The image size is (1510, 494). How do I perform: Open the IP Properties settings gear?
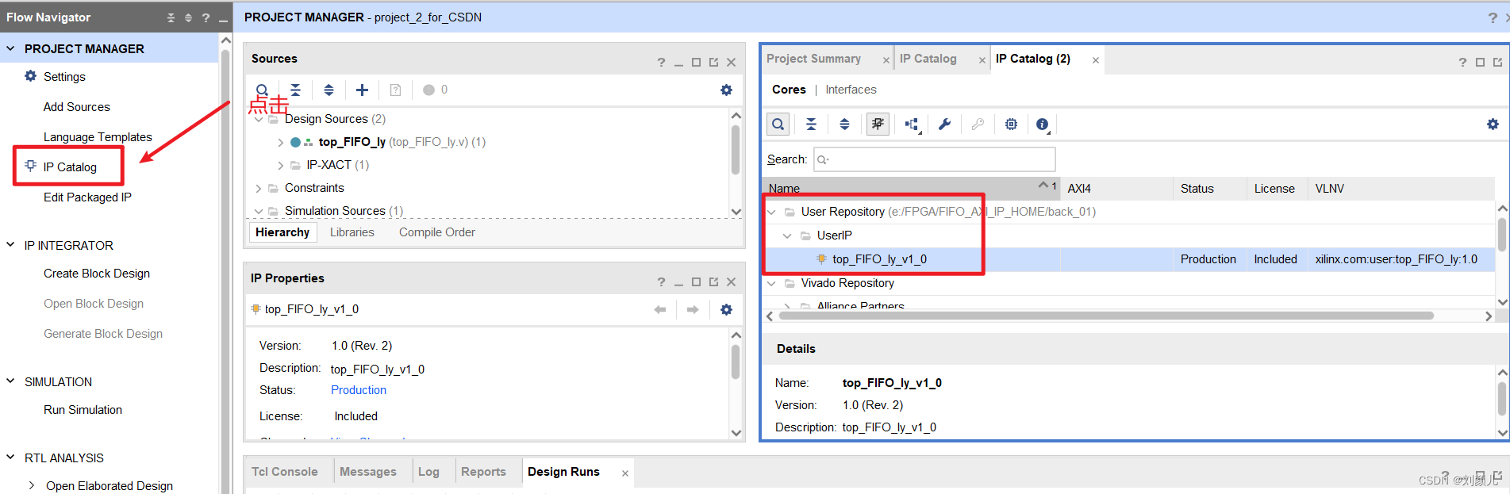726,309
